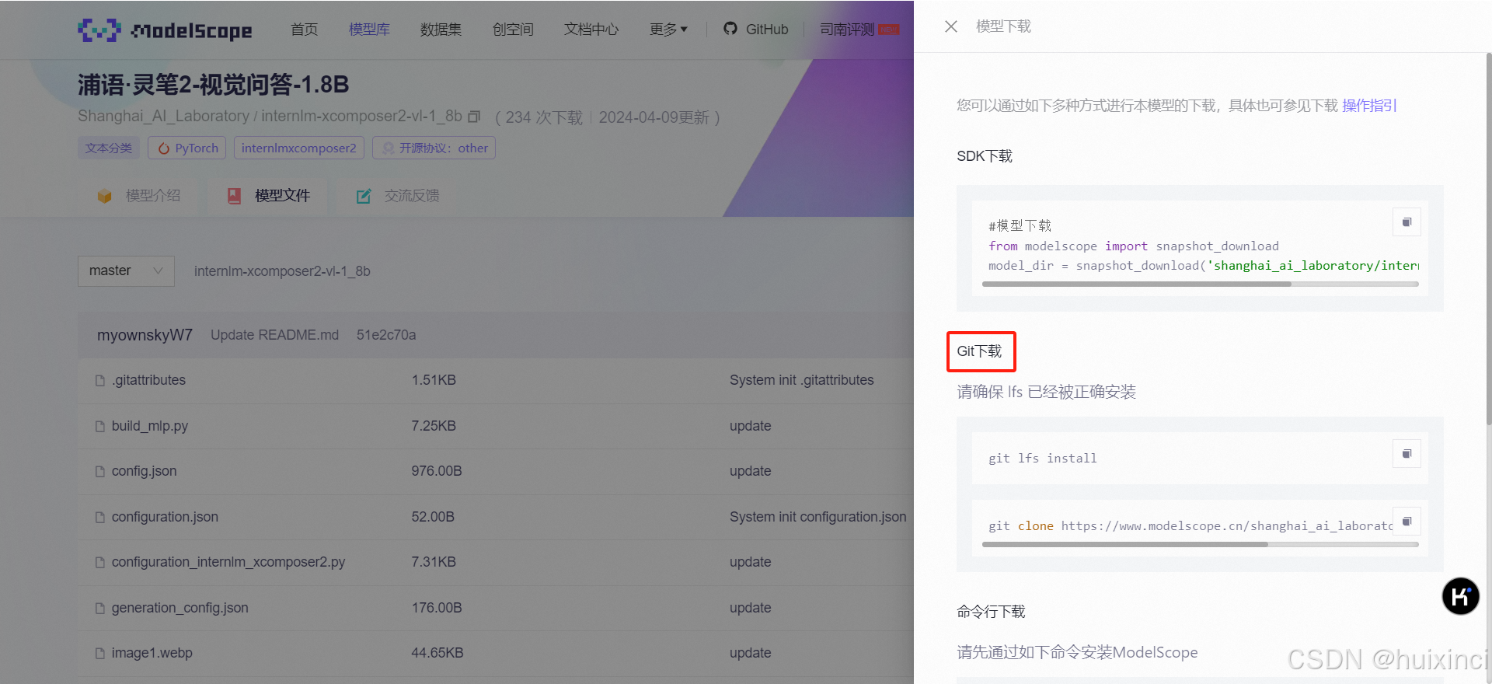Open the image1.webp file
Screen dimensions: 1492x684
pyautogui.click(x=152, y=653)
